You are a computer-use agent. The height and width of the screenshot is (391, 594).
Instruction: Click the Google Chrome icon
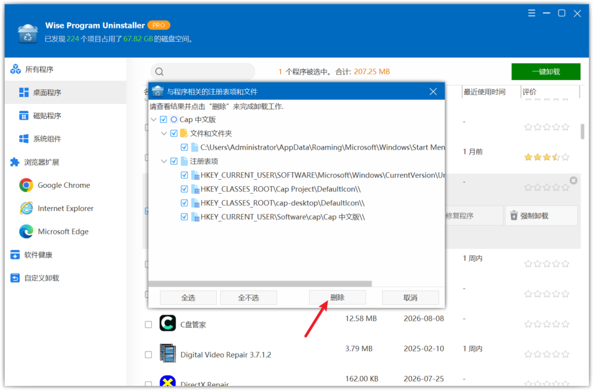click(x=26, y=185)
